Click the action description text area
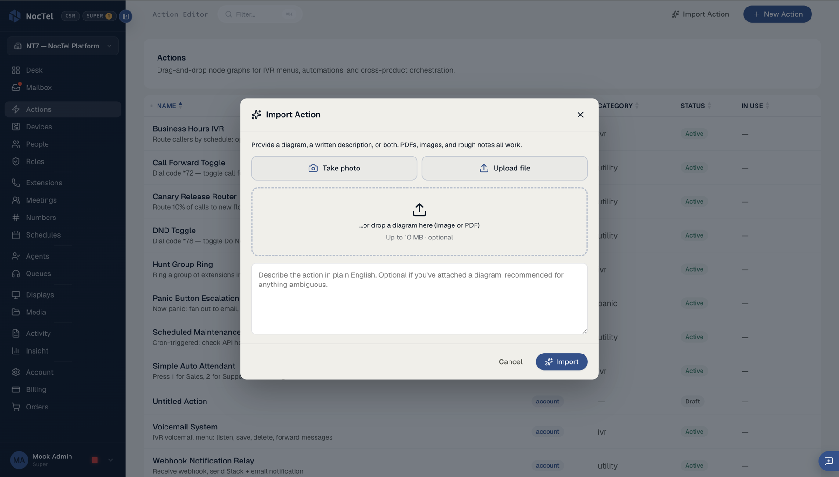 (x=419, y=299)
